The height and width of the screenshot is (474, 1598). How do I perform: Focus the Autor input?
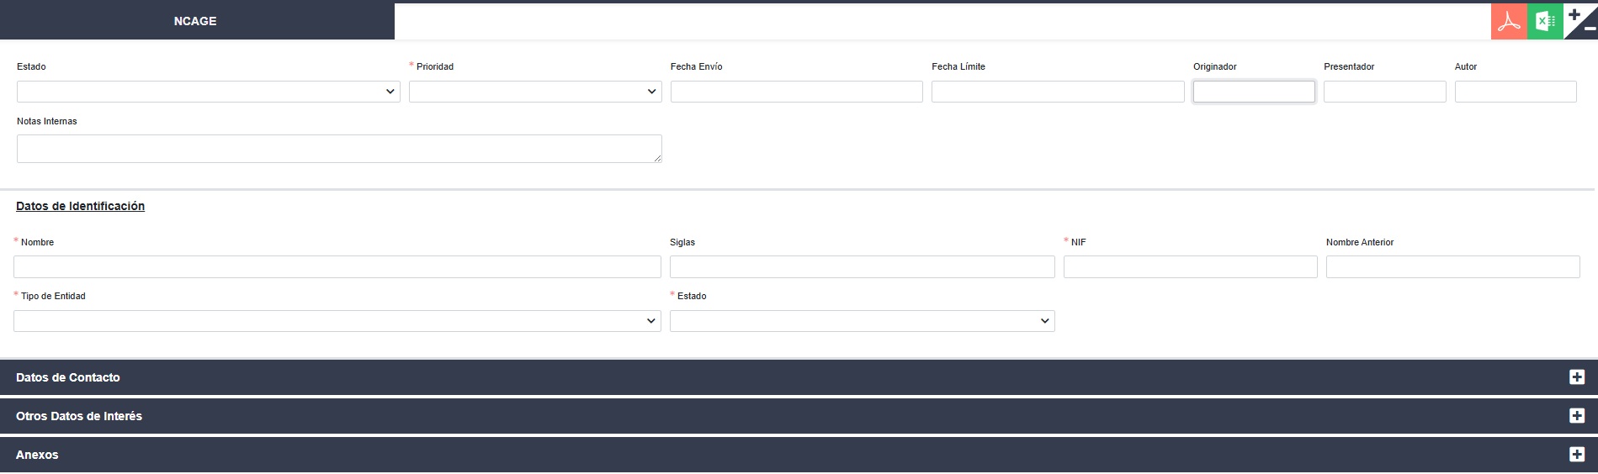pos(1516,92)
